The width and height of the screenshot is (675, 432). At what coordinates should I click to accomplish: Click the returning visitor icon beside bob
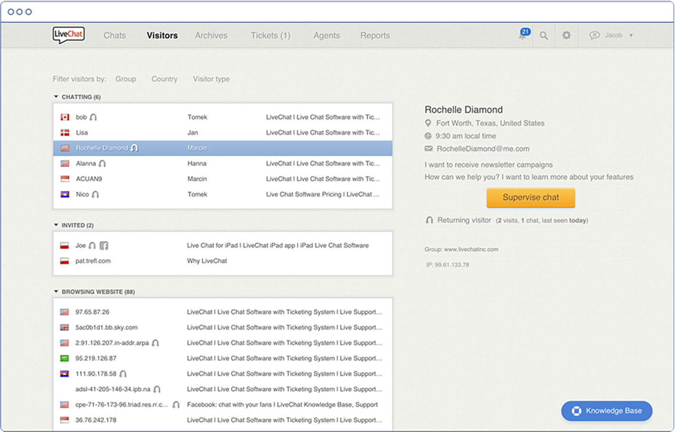pos(94,117)
